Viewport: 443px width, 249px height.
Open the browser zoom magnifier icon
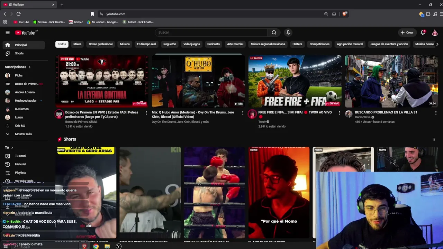[326, 14]
